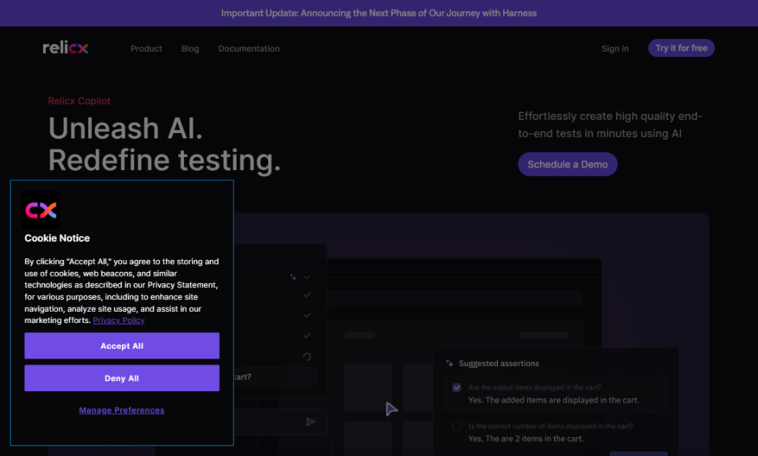
Task: Click the relicx logo in the header
Action: [66, 48]
